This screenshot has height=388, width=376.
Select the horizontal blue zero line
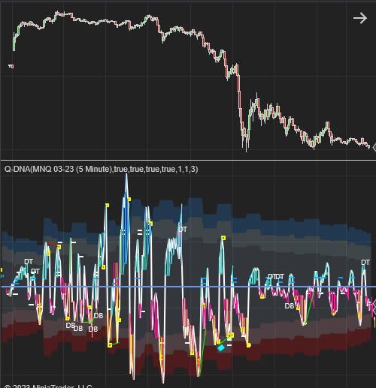[x=188, y=287]
